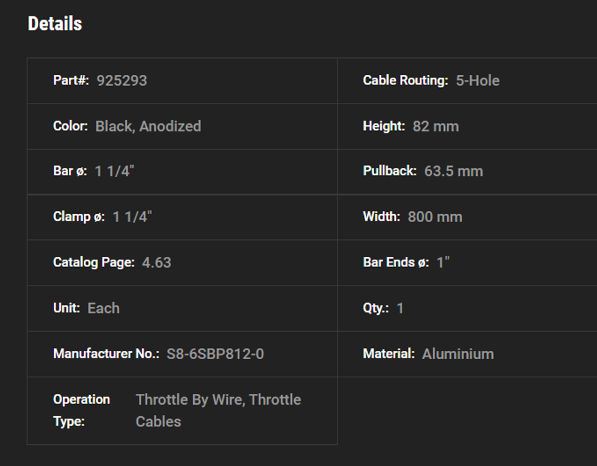Select the Width value 800 mm
This screenshot has height=466, width=597.
tap(435, 217)
